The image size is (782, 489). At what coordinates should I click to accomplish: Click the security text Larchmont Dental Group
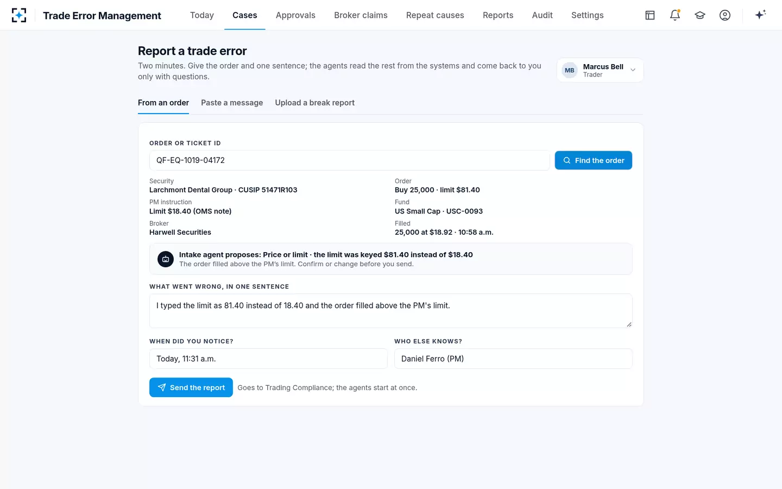click(191, 190)
